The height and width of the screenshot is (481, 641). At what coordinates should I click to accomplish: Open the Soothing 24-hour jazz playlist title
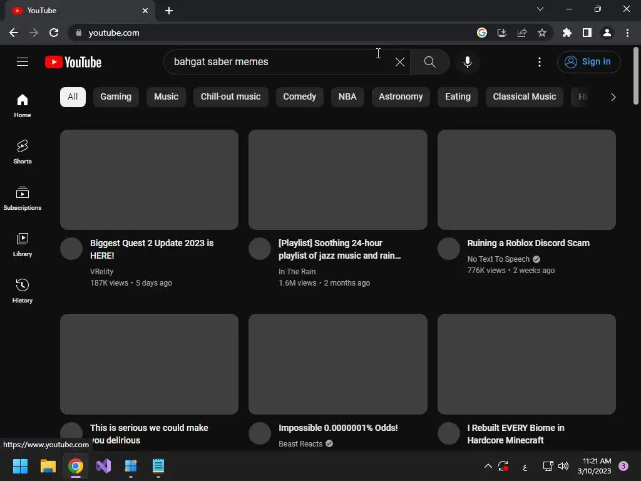340,249
